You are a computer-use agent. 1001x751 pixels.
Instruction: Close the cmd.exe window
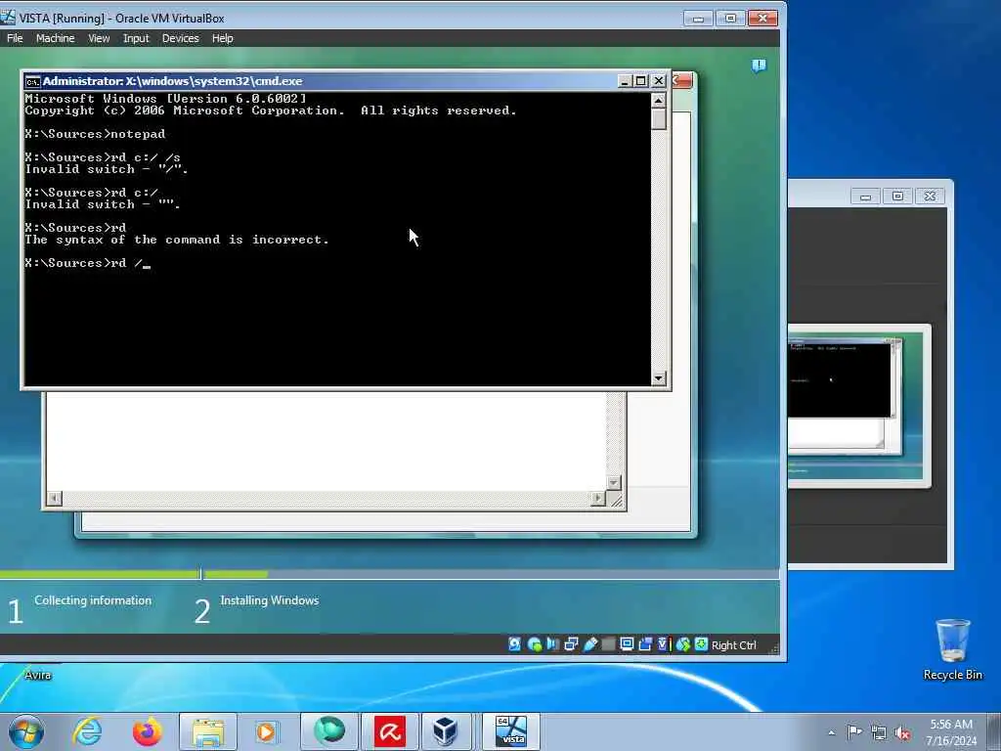(x=658, y=81)
